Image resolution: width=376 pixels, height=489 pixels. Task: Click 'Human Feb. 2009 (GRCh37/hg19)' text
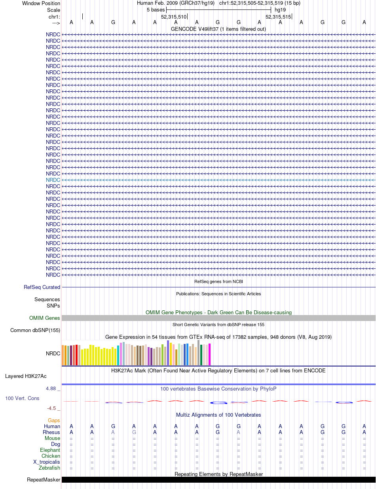coord(176,3)
